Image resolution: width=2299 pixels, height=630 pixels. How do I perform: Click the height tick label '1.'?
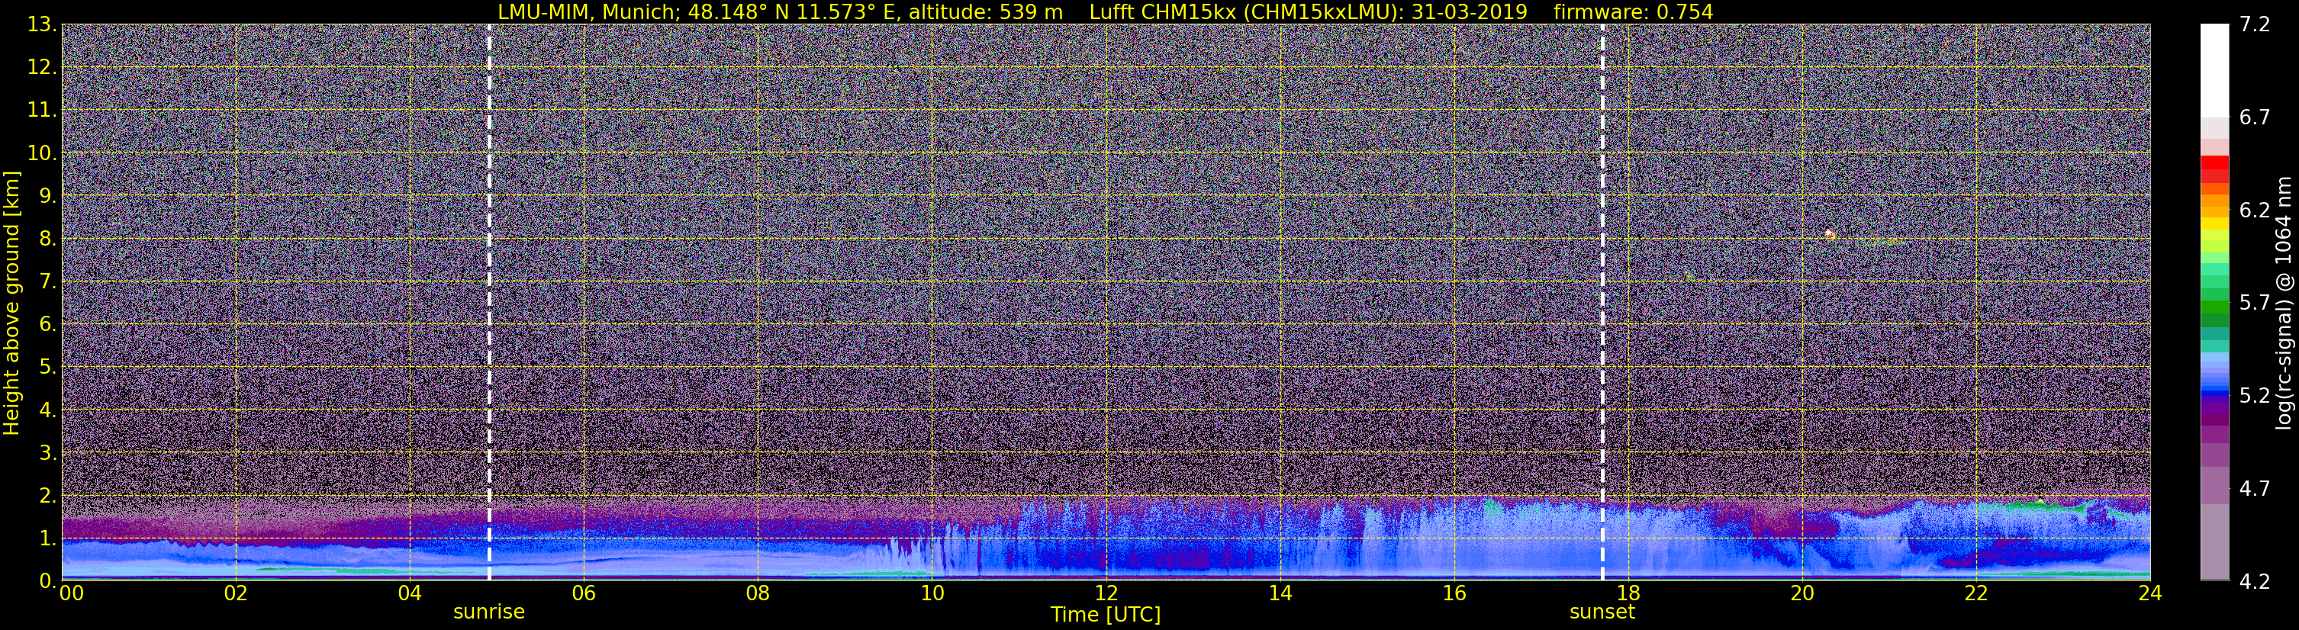pyautogui.click(x=48, y=538)
